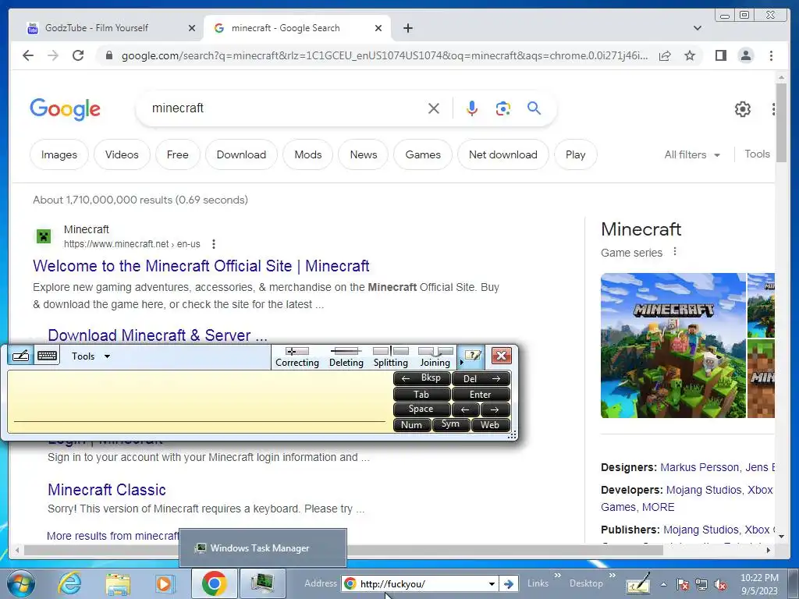Open Chrome's side panel icon
Screen dimensions: 799x599
pos(720,55)
